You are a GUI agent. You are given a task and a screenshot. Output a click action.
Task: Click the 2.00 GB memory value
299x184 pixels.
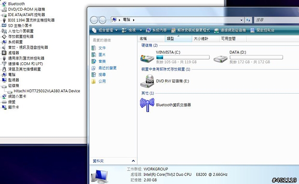(150, 180)
